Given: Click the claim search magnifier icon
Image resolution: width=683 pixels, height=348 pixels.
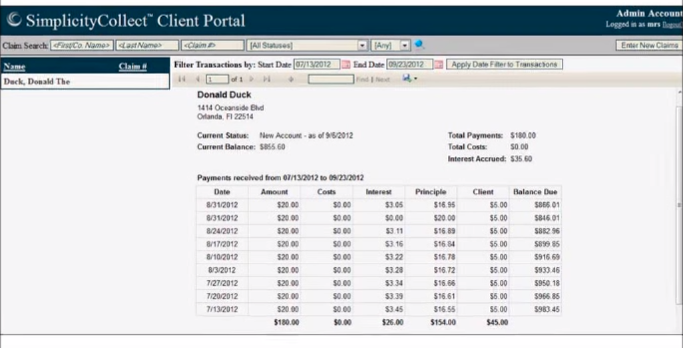Looking at the screenshot, I should pos(419,45).
